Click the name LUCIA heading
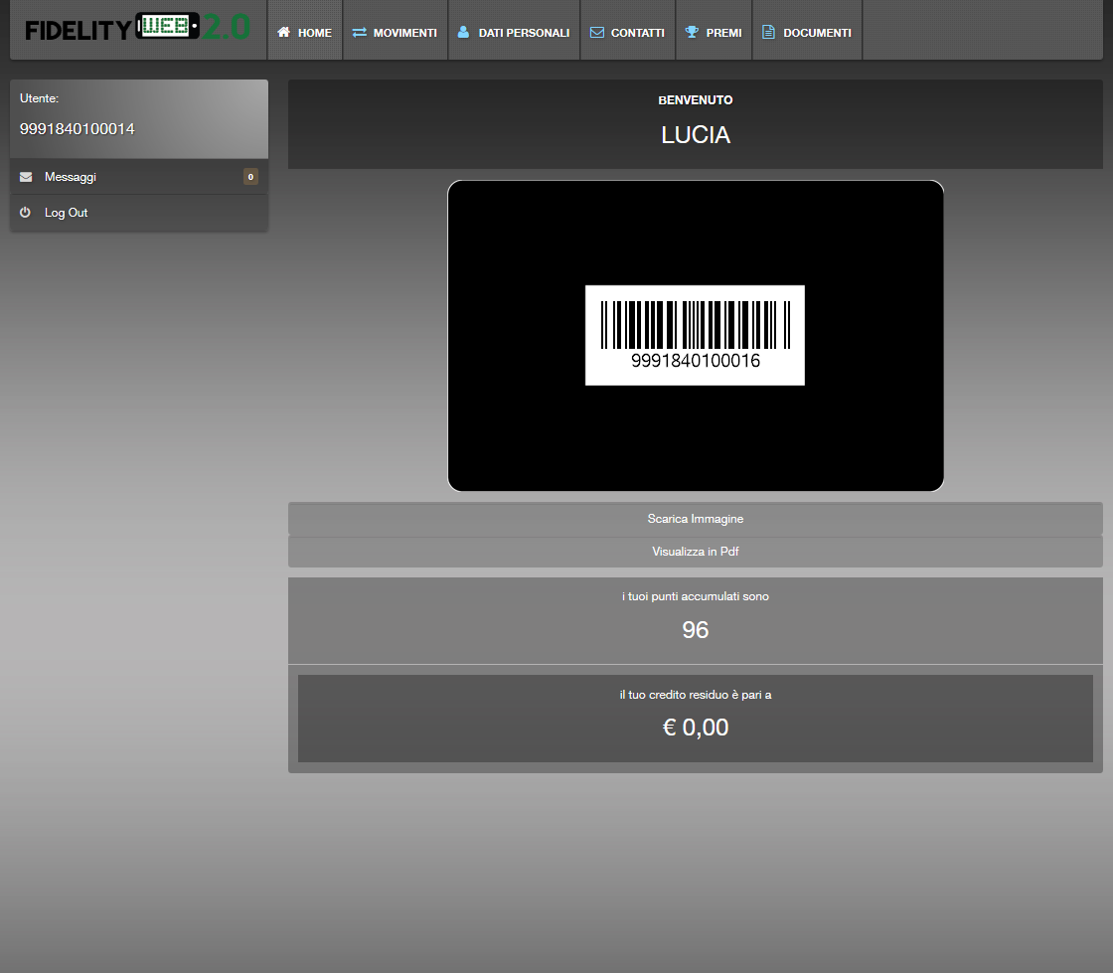 [x=696, y=135]
